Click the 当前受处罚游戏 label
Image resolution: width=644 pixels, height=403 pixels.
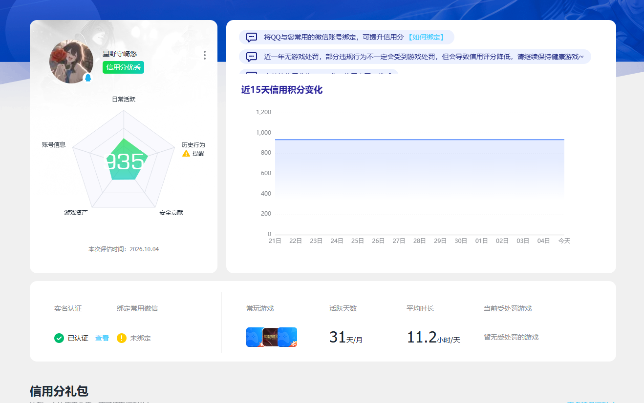point(508,308)
